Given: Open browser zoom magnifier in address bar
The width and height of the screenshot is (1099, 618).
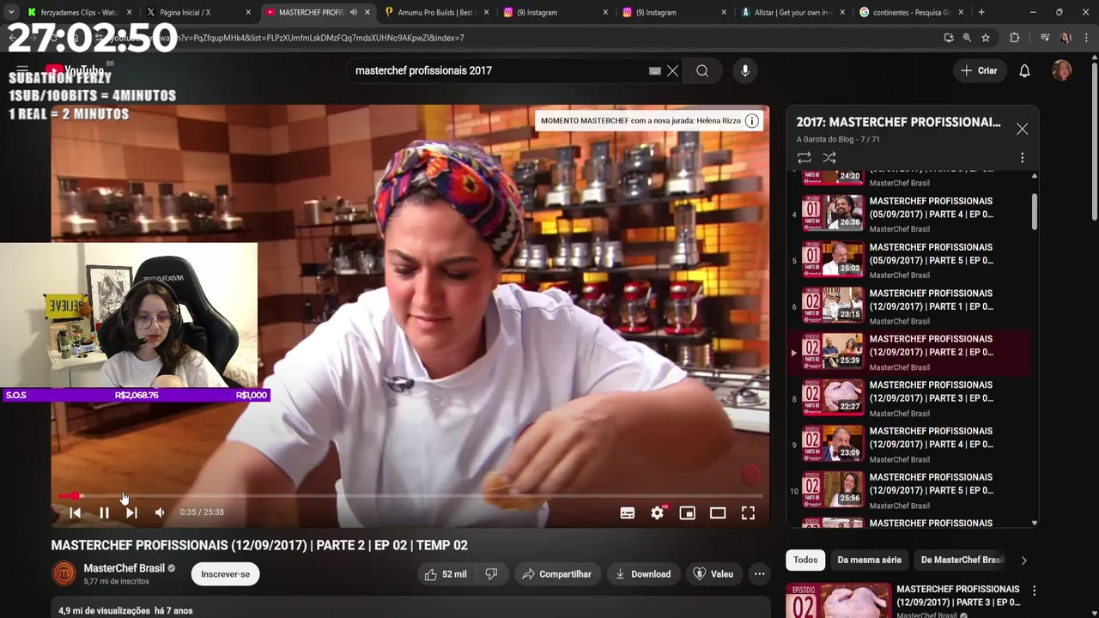Looking at the screenshot, I should tap(967, 38).
